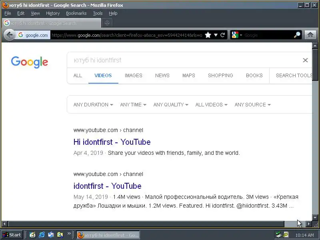
Task: Switch to the NEWS results tab
Action: pos(162,76)
